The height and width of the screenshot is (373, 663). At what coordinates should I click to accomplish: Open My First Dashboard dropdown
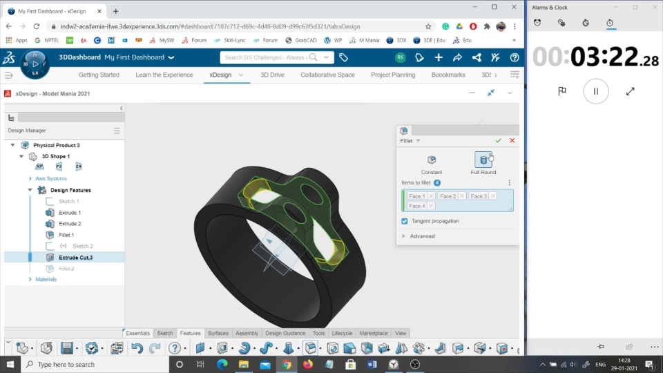pyautogui.click(x=171, y=57)
